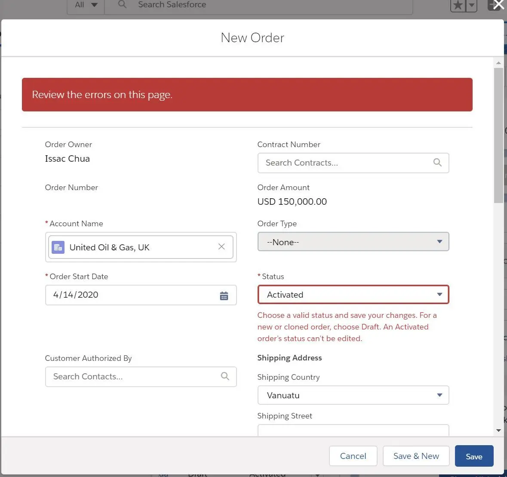Click the status error message text

[x=347, y=326]
